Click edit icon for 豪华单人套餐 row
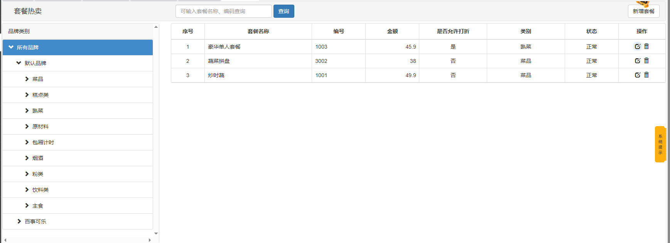670x243 pixels. [x=637, y=47]
